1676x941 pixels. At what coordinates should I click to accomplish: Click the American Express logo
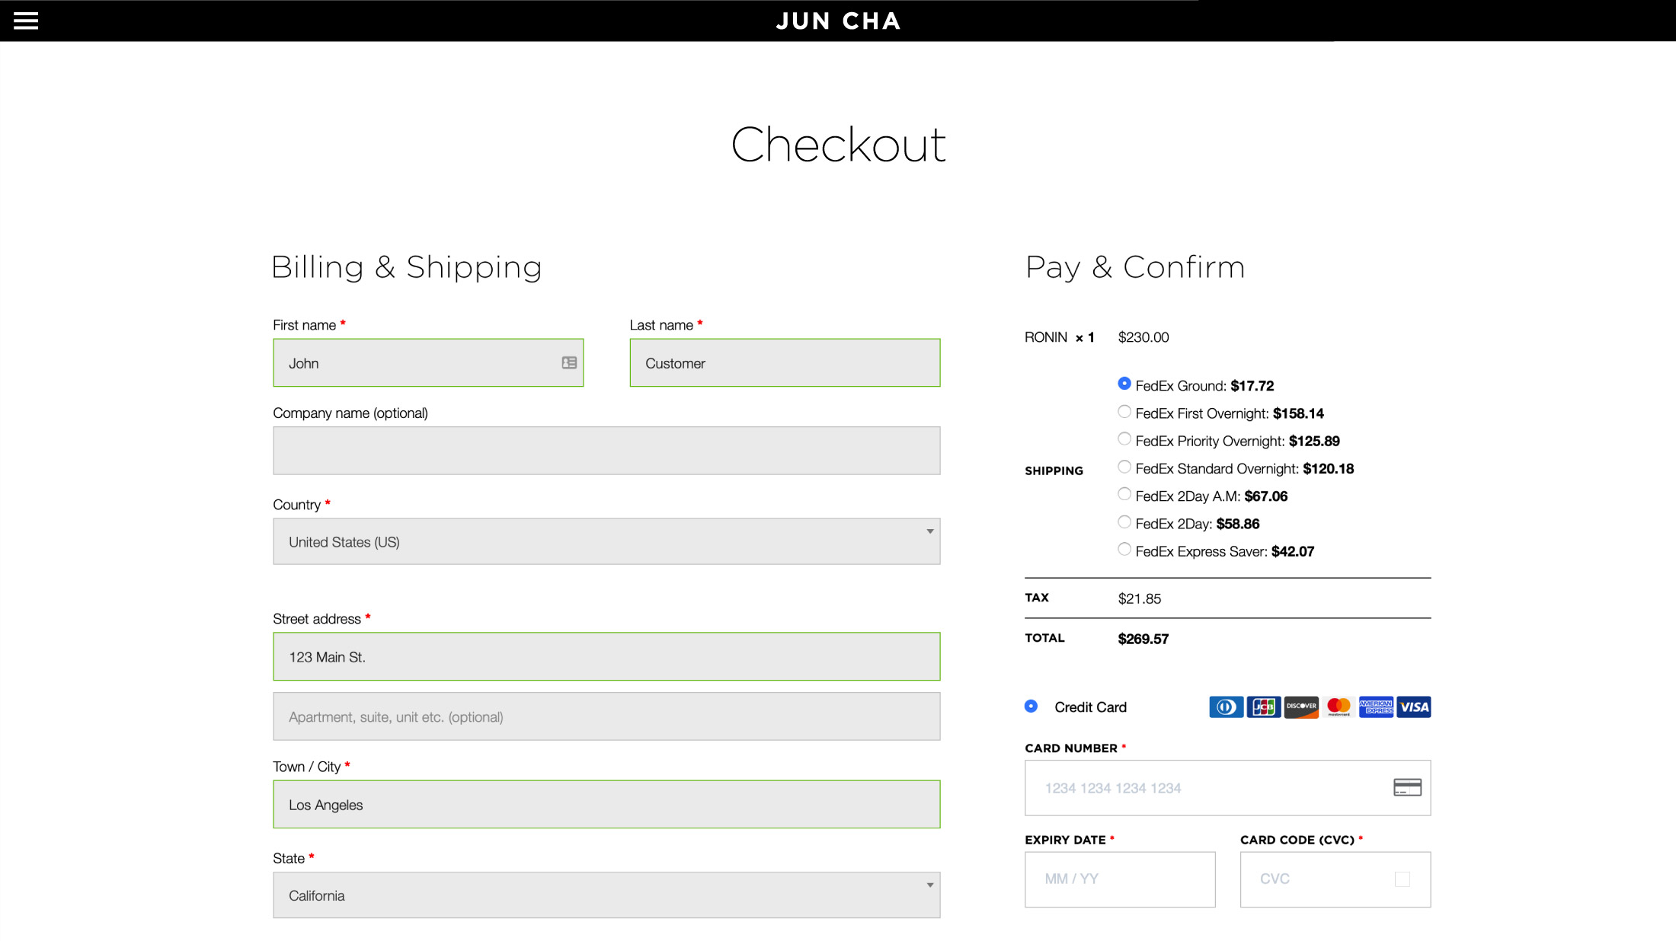(1376, 707)
